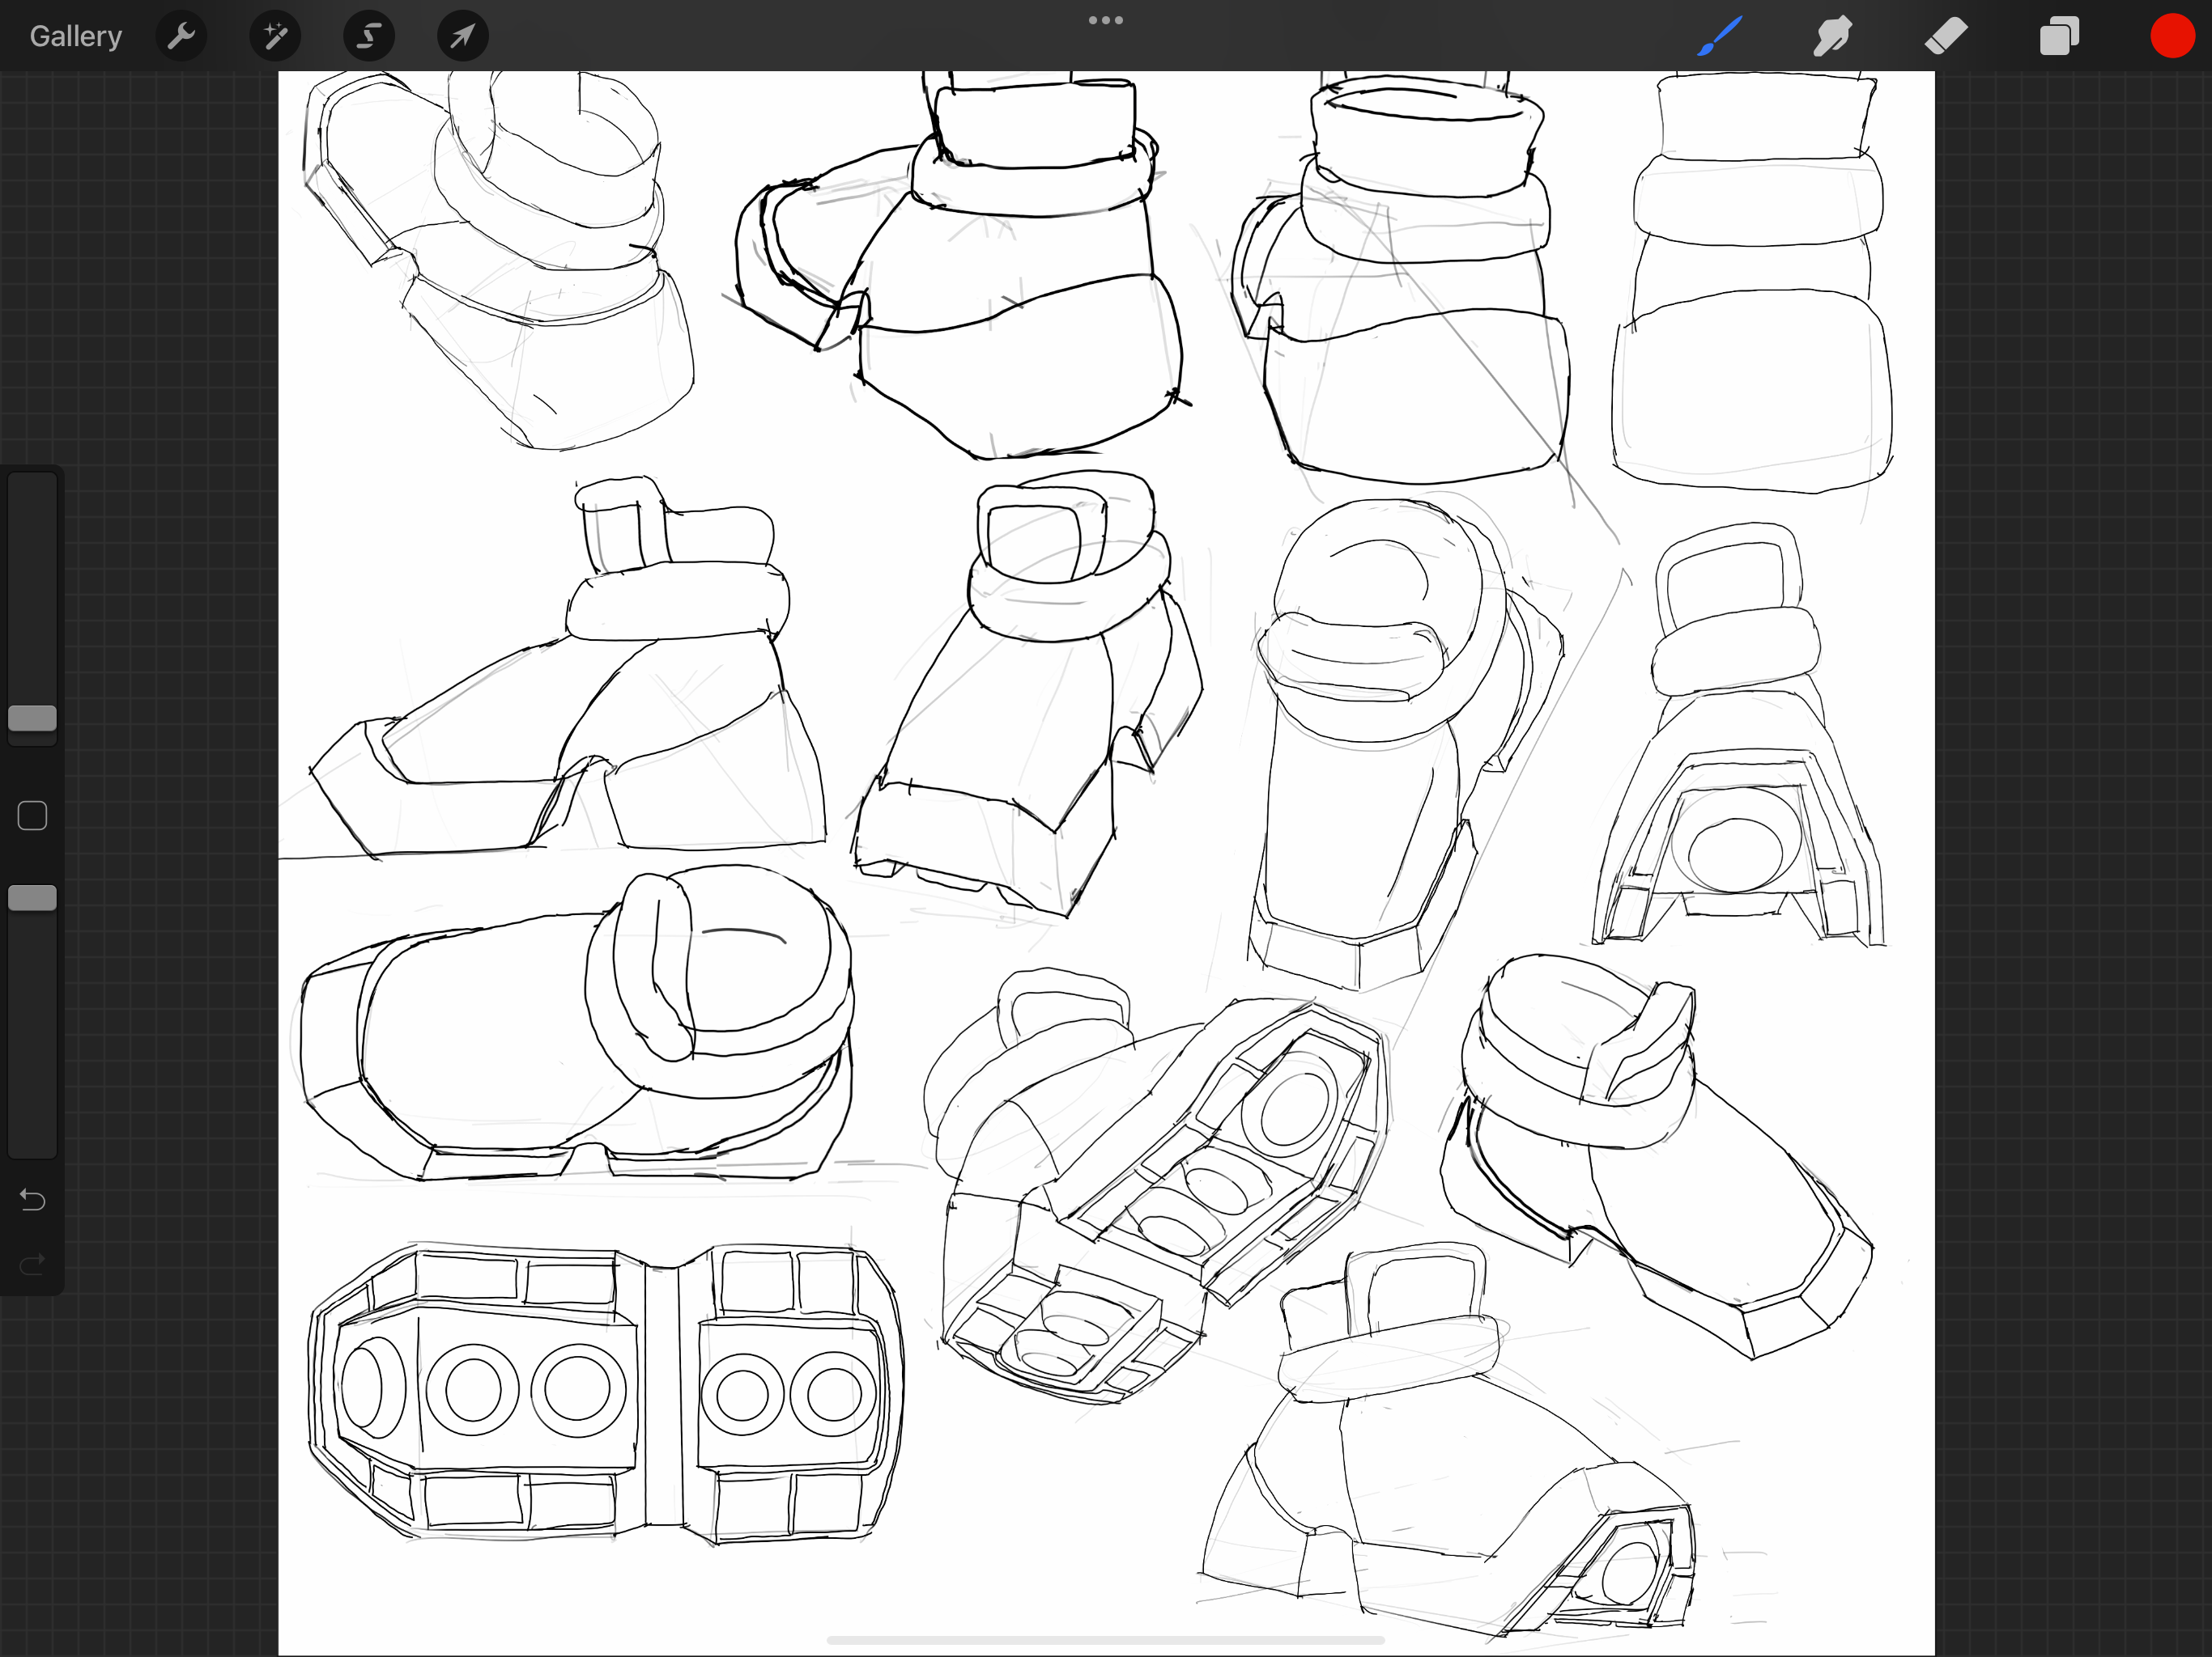Image resolution: width=2212 pixels, height=1657 pixels.
Task: Tap the square Modify button in sidebar
Action: click(x=32, y=816)
